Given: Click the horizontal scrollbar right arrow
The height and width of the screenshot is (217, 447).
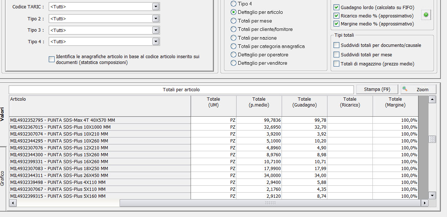Looking at the screenshot, I should [x=424, y=203].
